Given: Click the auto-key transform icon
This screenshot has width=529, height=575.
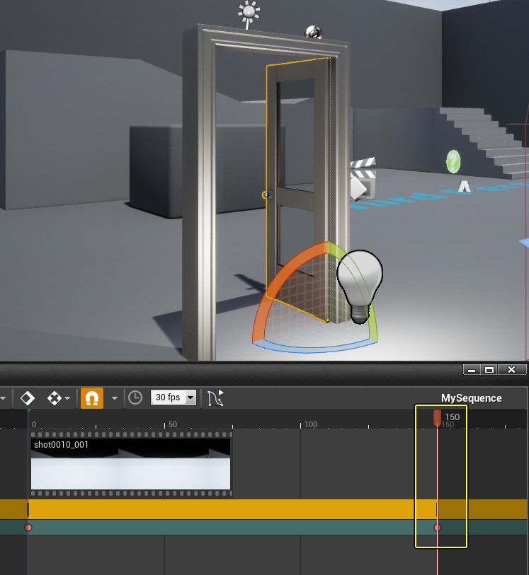Looking at the screenshot, I should coord(54,398).
